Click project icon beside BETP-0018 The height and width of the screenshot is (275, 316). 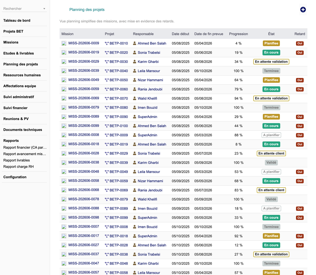point(107,236)
